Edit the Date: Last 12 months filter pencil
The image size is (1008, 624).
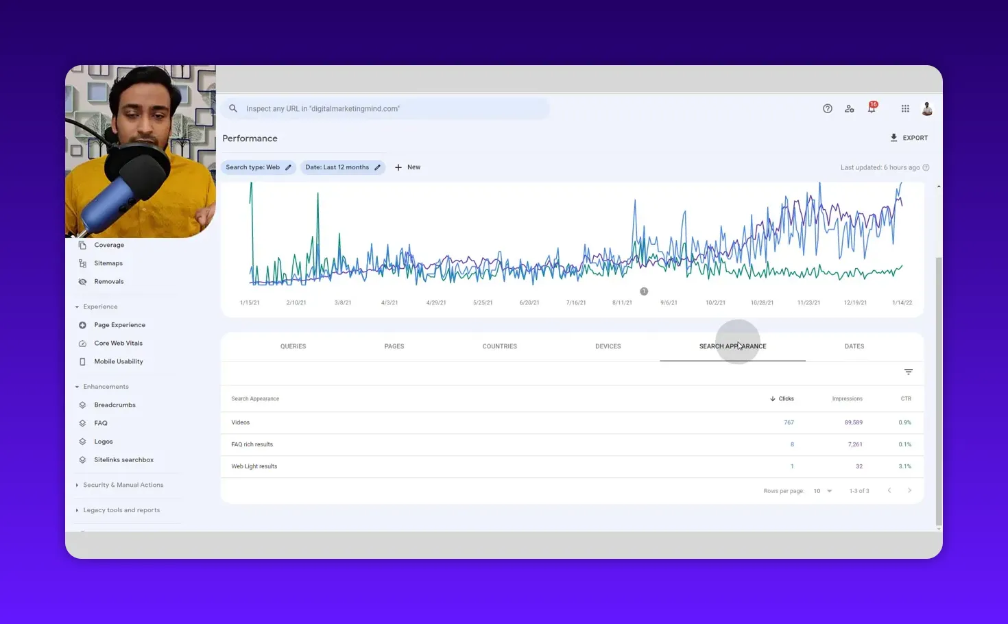(x=377, y=167)
